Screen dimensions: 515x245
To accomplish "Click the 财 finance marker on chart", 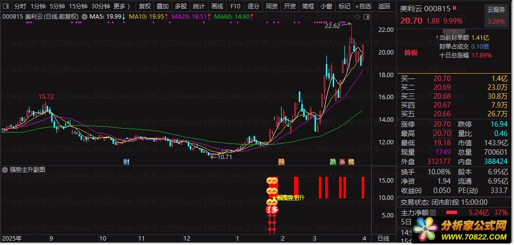I will pos(126,162).
